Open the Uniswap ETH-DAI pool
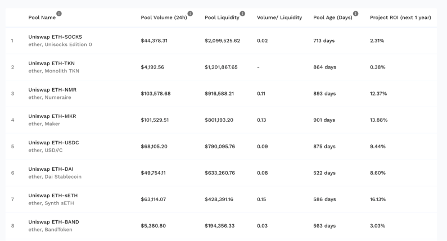The height and width of the screenshot is (241, 447). (x=51, y=169)
